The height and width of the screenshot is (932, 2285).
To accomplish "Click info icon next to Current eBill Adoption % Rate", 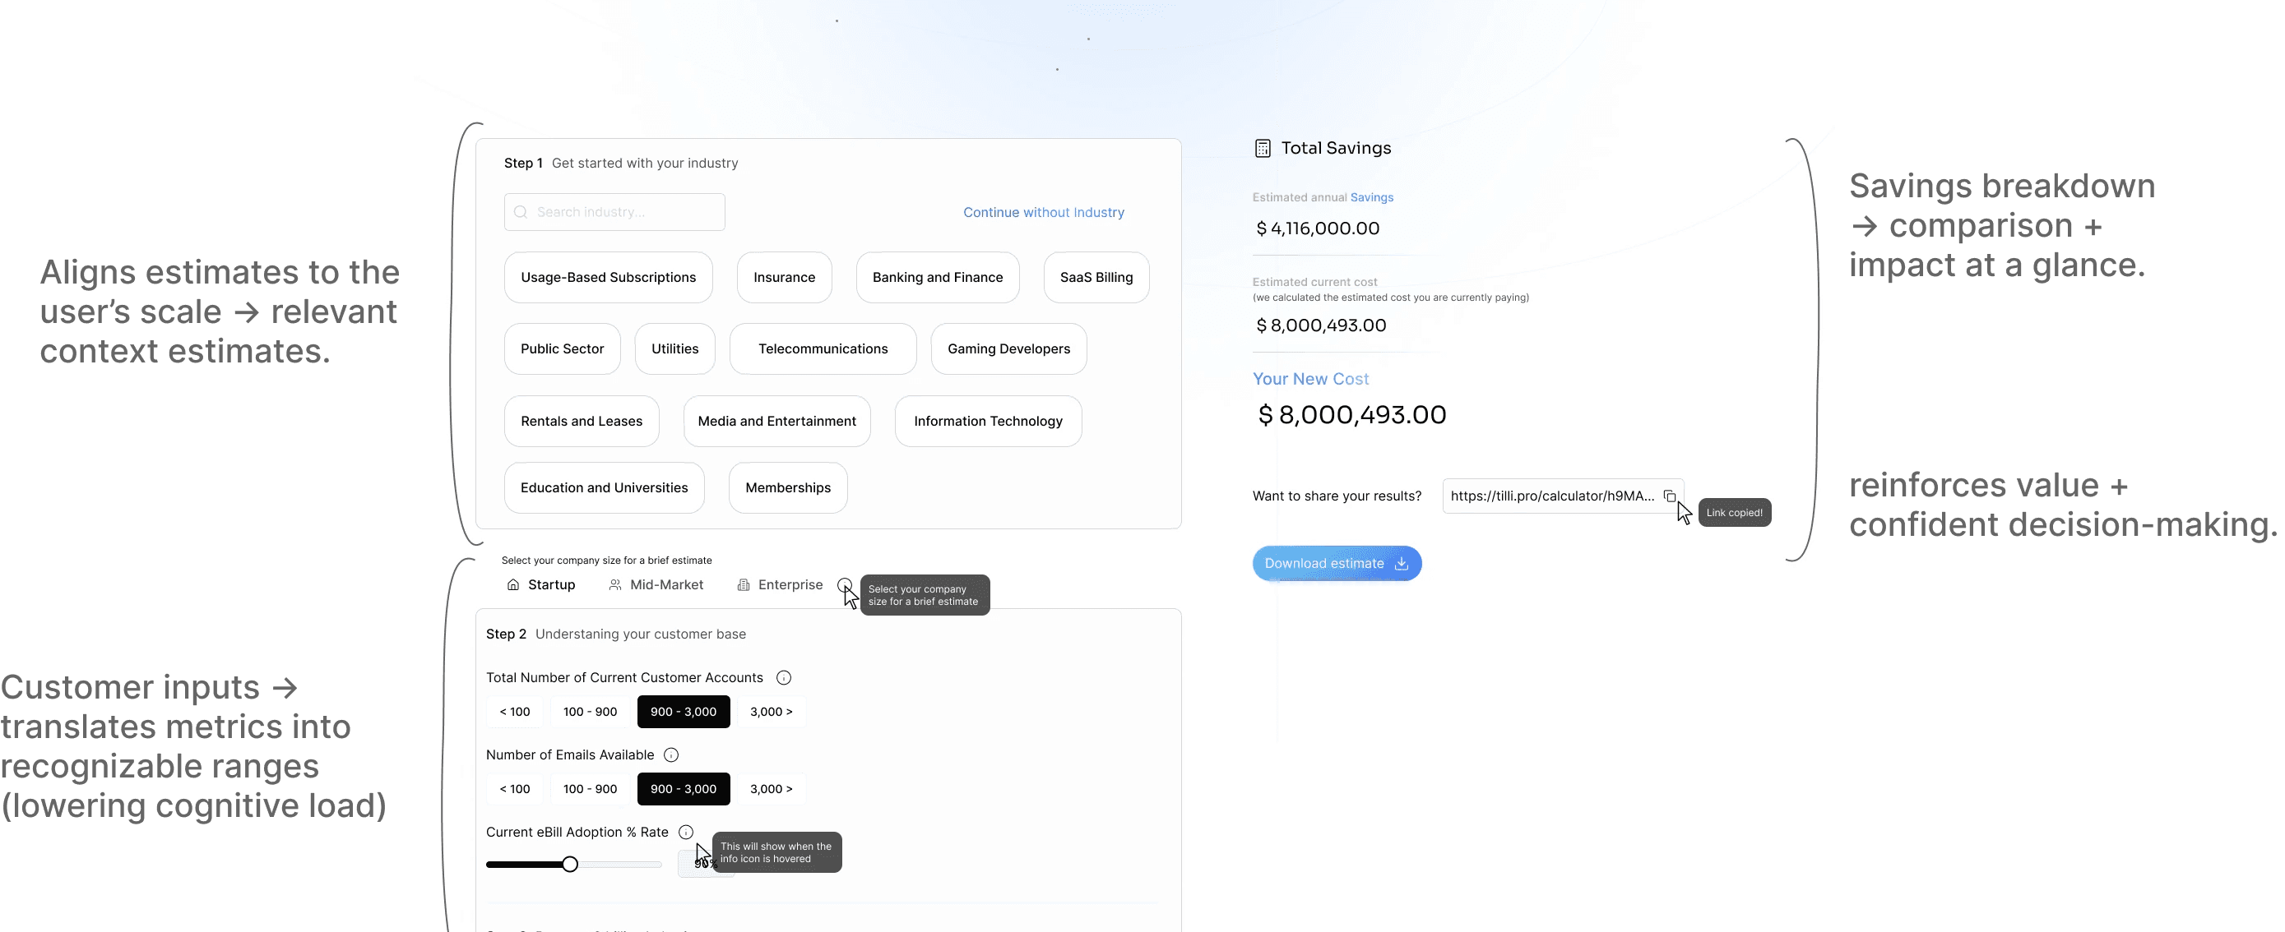I will (x=686, y=832).
